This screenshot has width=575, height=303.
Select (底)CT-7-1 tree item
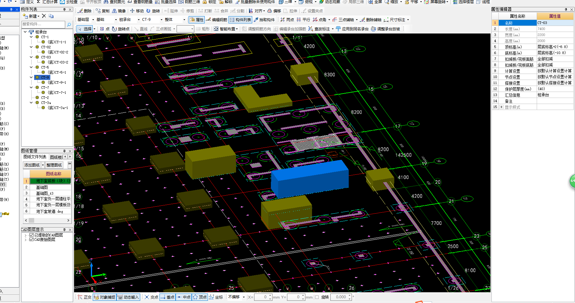57,93
